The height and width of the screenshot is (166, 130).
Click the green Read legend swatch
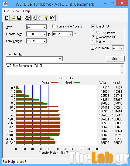tap(77, 82)
